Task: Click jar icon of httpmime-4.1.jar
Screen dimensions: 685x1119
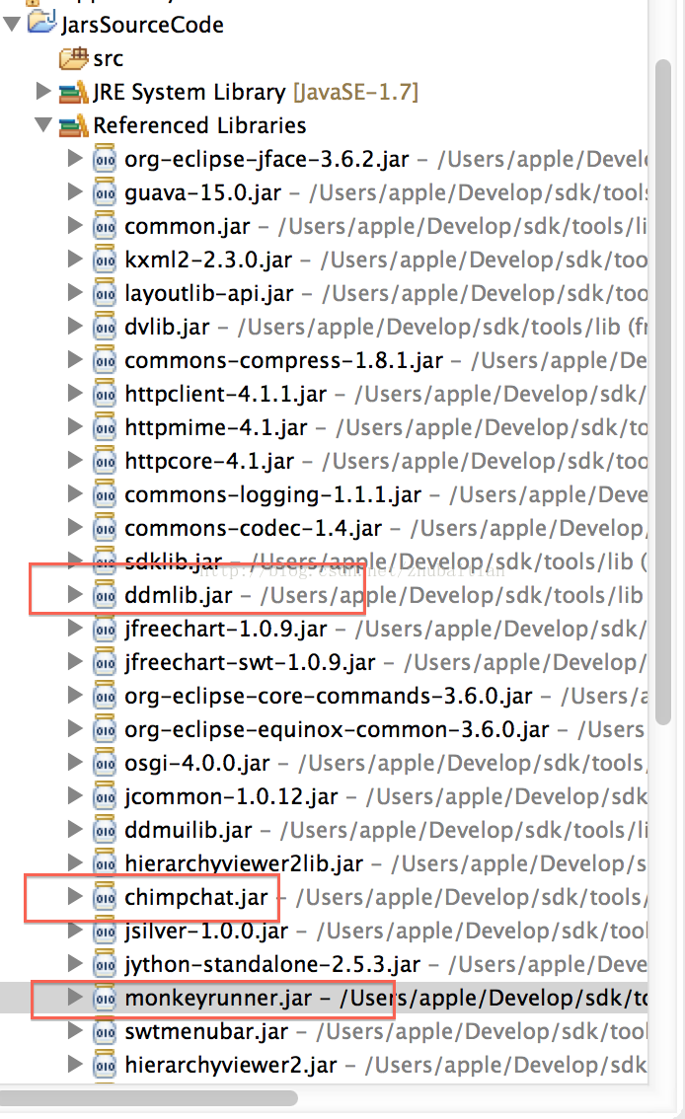Action: 105,426
